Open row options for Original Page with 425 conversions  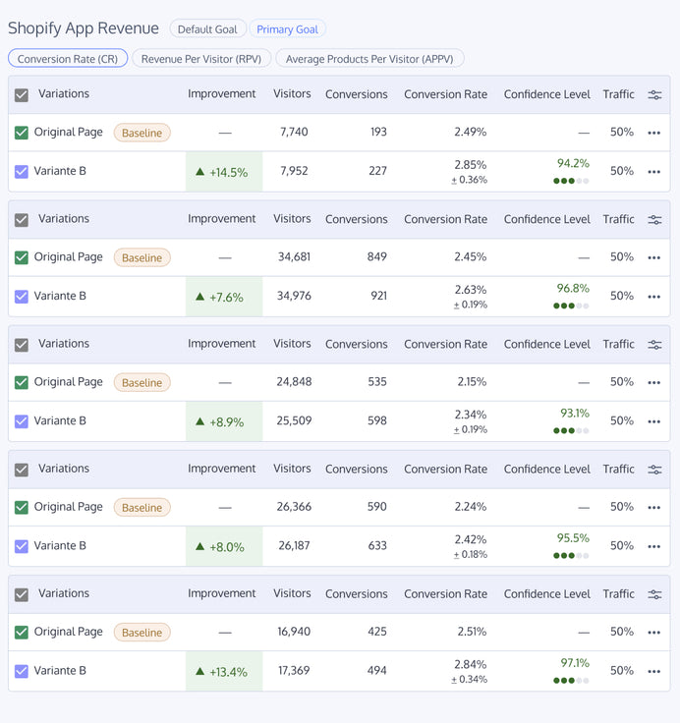[654, 633]
